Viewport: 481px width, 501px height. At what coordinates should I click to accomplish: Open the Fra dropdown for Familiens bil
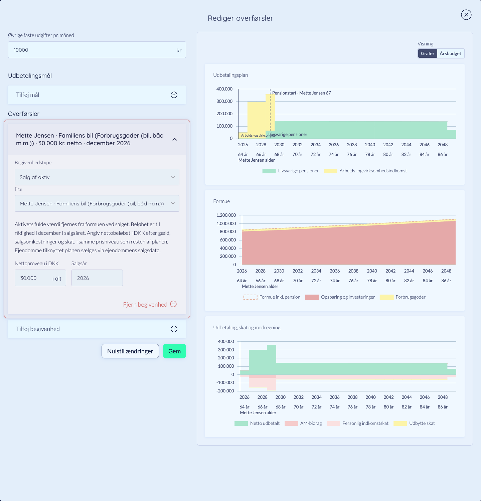[97, 203]
